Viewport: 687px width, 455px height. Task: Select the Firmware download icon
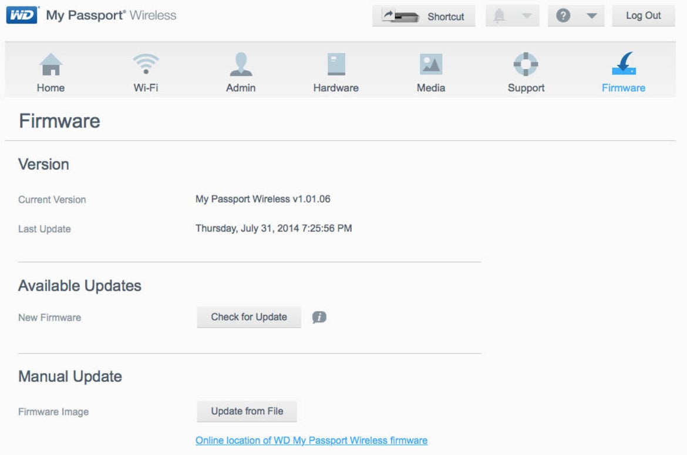(624, 64)
